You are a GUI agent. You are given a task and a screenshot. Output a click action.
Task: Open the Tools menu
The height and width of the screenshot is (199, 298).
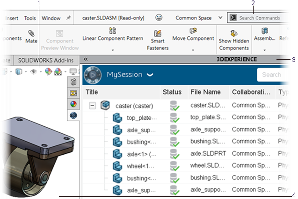pyautogui.click(x=29, y=18)
